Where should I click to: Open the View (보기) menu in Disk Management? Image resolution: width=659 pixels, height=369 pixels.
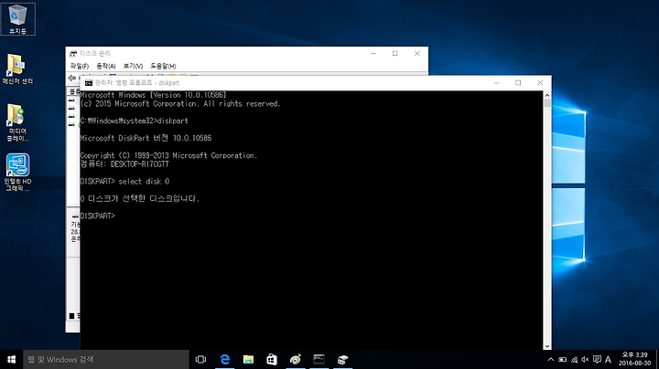(x=133, y=66)
